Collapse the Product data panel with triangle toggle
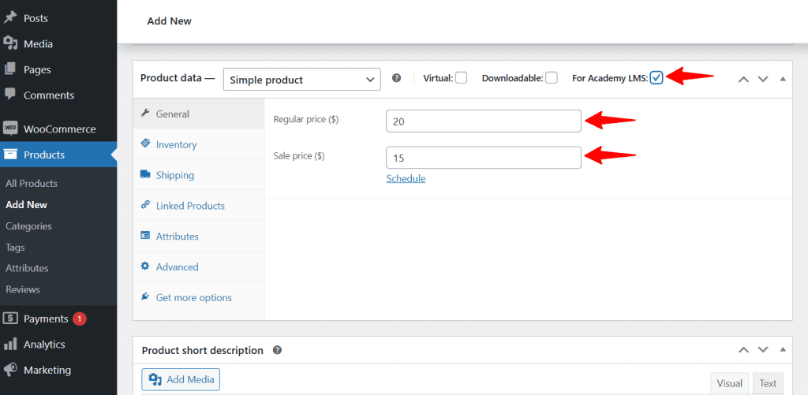Viewport: 808px width, 395px height. point(782,79)
